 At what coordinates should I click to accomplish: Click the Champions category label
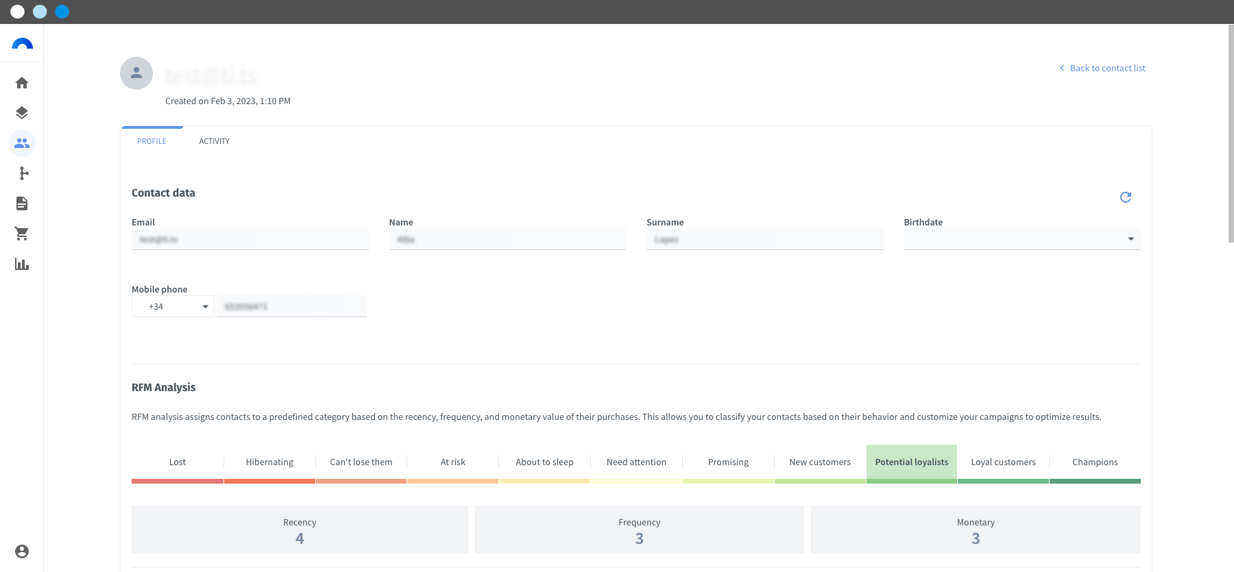coord(1095,462)
